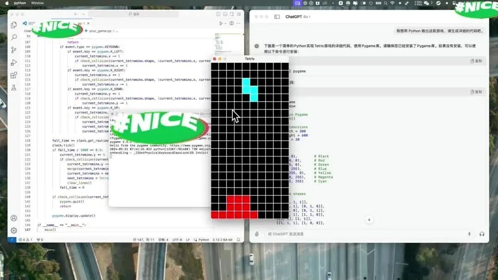Image resolution: width=498 pixels, height=280 pixels.
Task: Open the Wi-Fi menu bar icon
Action: pyautogui.click(x=392, y=3)
